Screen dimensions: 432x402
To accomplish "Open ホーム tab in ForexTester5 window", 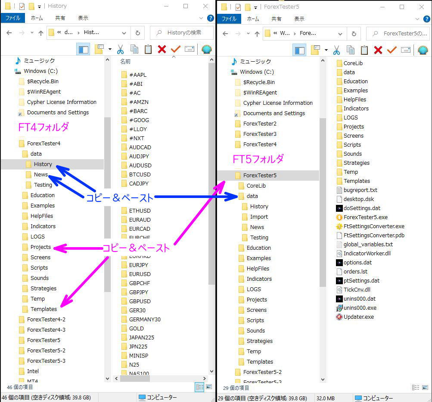I will pyautogui.click(x=253, y=19).
